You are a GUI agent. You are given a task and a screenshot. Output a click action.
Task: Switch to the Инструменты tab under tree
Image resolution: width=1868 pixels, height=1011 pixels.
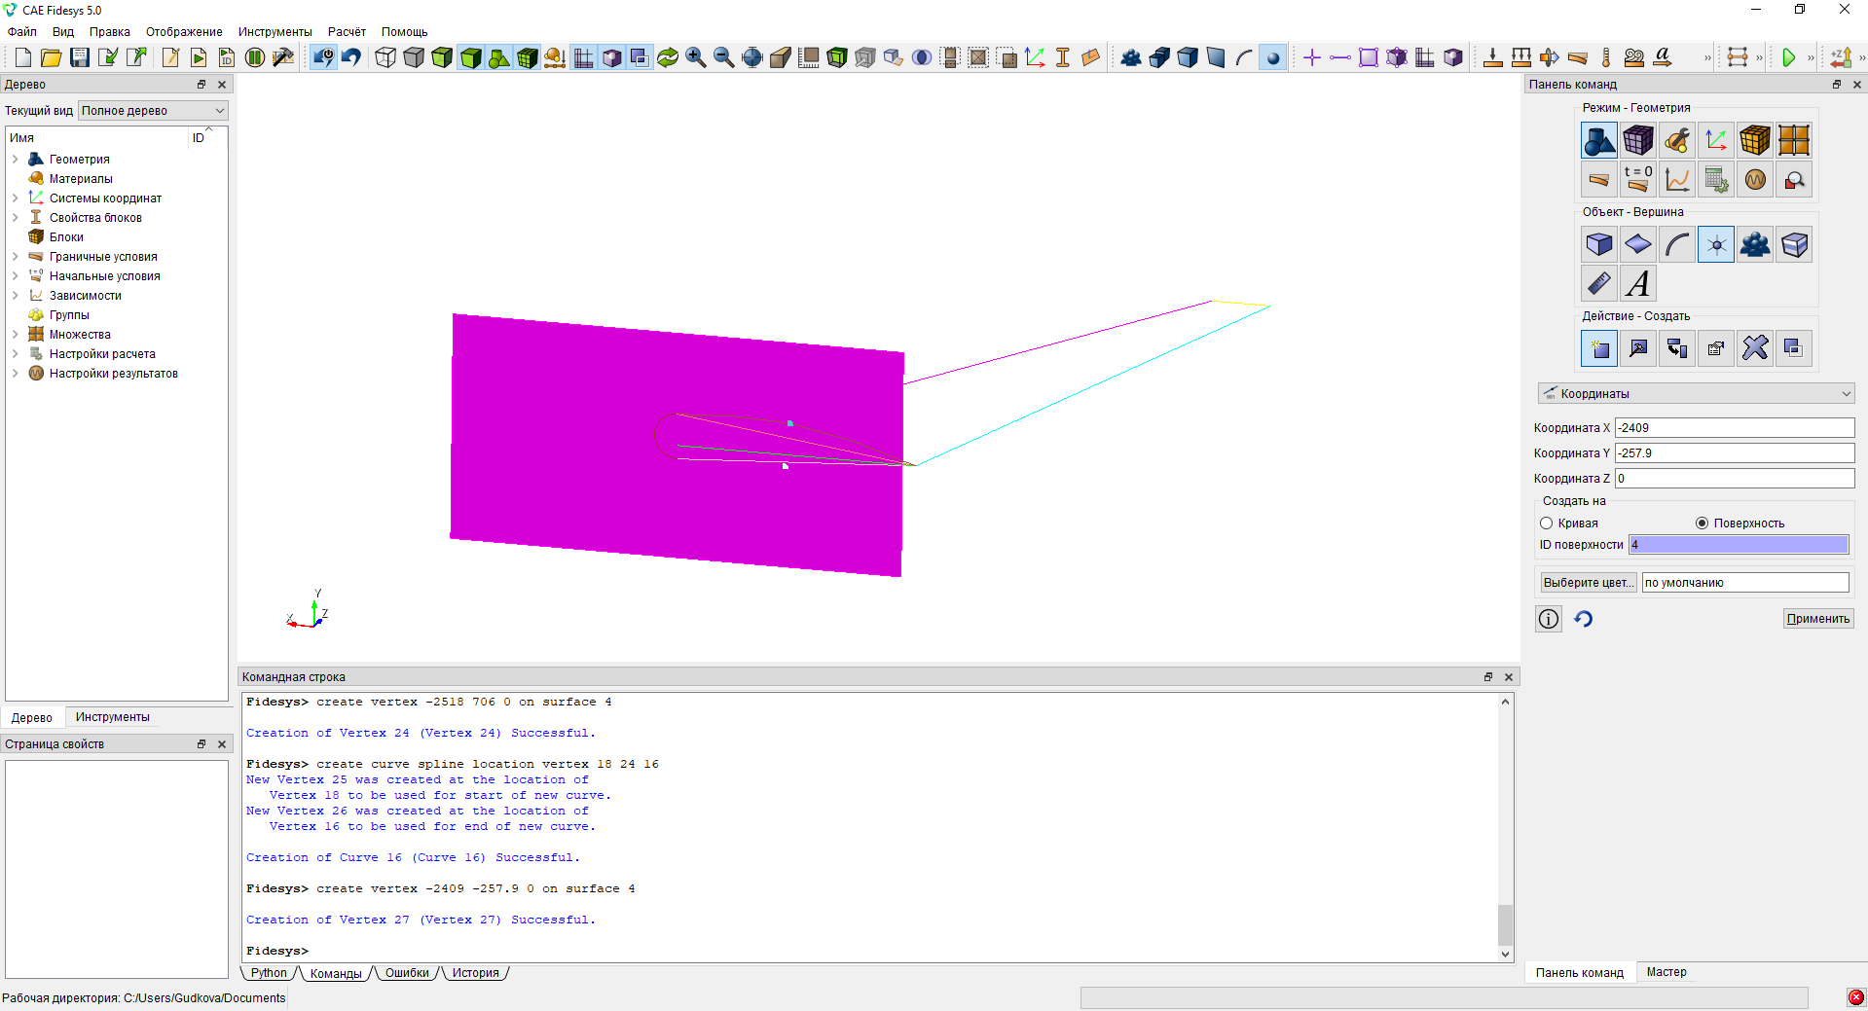(113, 717)
